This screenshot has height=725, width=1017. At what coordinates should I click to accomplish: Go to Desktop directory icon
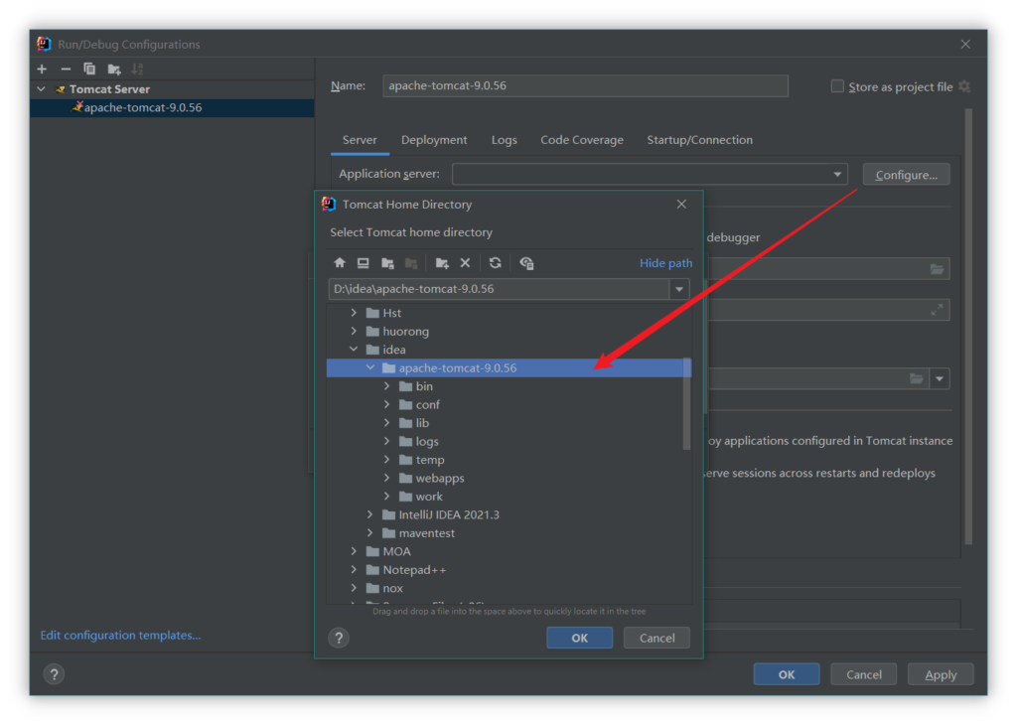click(x=363, y=262)
